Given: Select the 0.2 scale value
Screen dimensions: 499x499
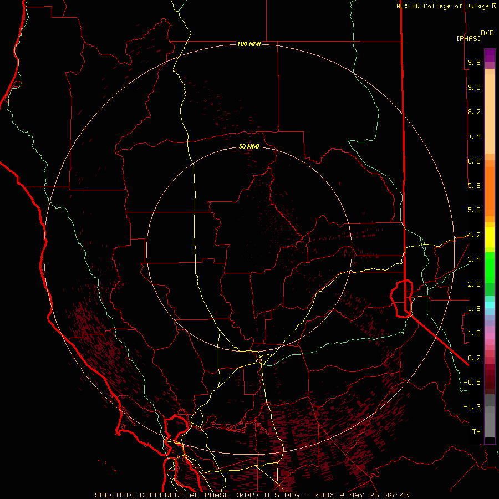Looking at the screenshot, I should click(x=474, y=358).
